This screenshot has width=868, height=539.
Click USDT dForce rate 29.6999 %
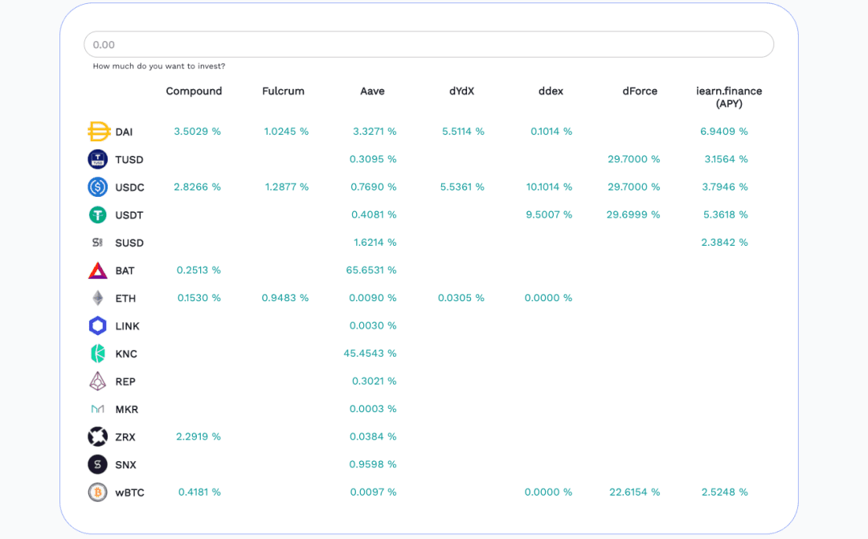coord(633,214)
